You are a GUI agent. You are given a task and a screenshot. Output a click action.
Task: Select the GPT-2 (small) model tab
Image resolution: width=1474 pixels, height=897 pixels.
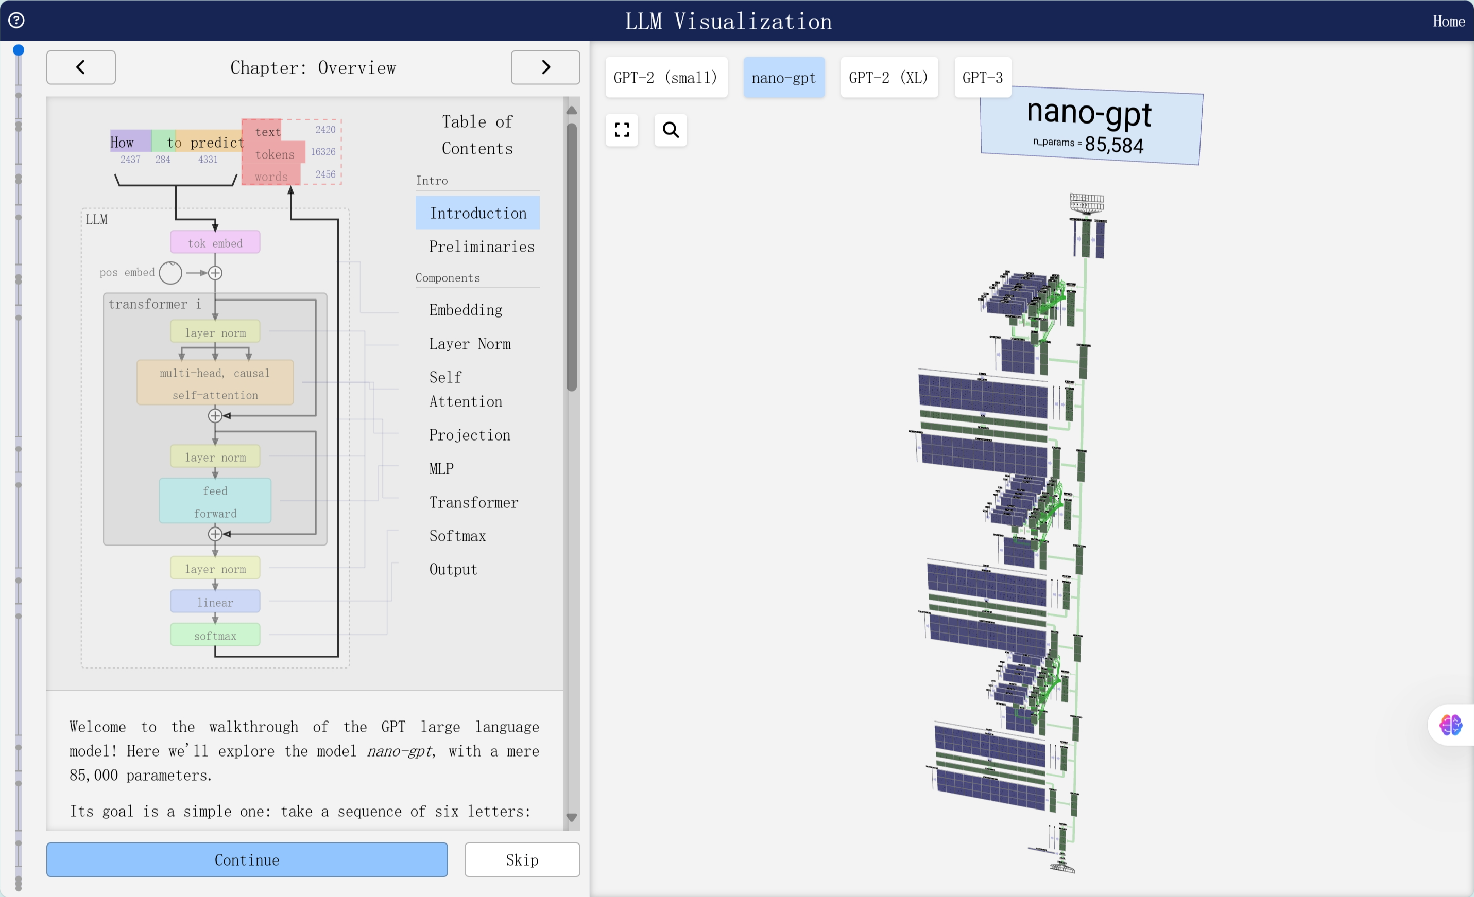pyautogui.click(x=666, y=77)
